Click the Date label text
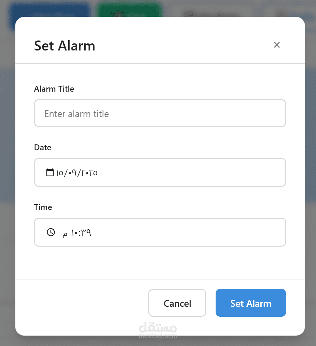This screenshot has width=316, height=346. (42, 148)
